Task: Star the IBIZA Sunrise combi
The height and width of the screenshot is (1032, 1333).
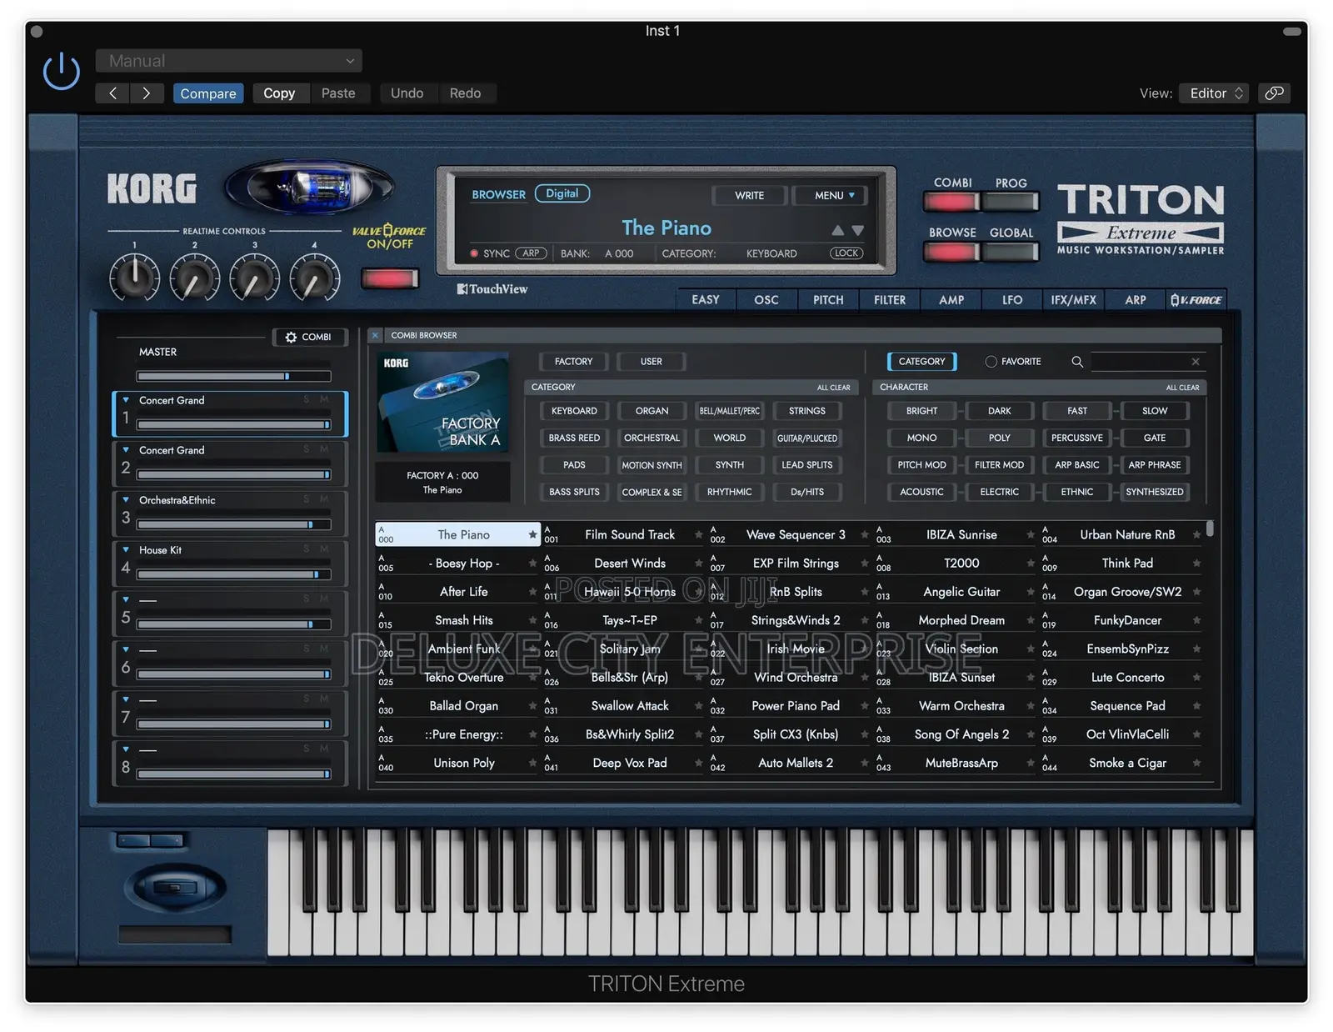Action: pyautogui.click(x=1031, y=534)
